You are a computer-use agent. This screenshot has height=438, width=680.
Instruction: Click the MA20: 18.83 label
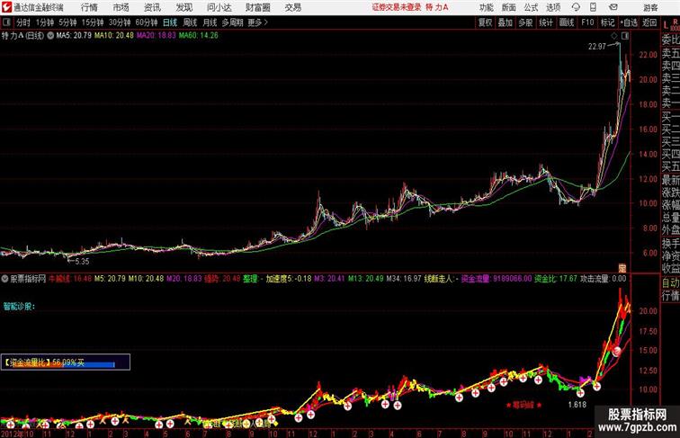click(x=157, y=36)
